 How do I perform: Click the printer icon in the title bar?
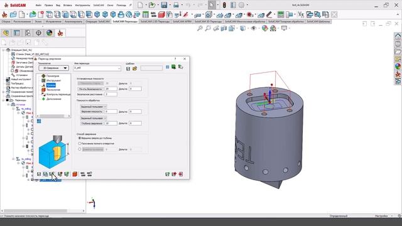pos(176,5)
